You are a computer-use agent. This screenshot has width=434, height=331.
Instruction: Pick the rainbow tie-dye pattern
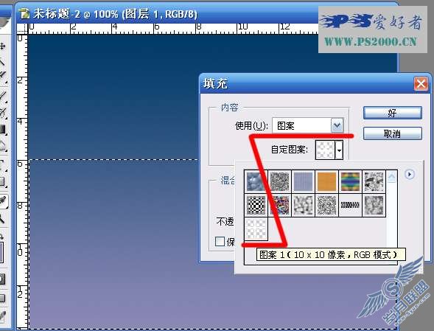350,181
